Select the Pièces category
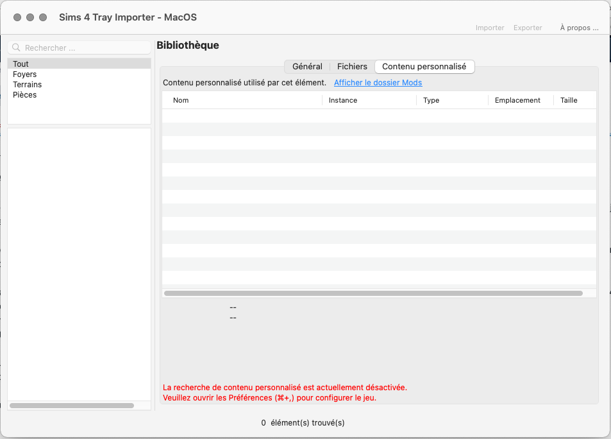The image size is (611, 439). (x=79, y=95)
